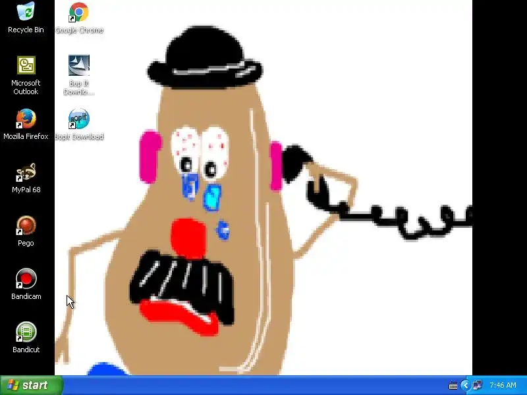Viewport: 527px width, 395px height.
Task: Click the "Mozilla Firefox" label text
Action: [26, 136]
